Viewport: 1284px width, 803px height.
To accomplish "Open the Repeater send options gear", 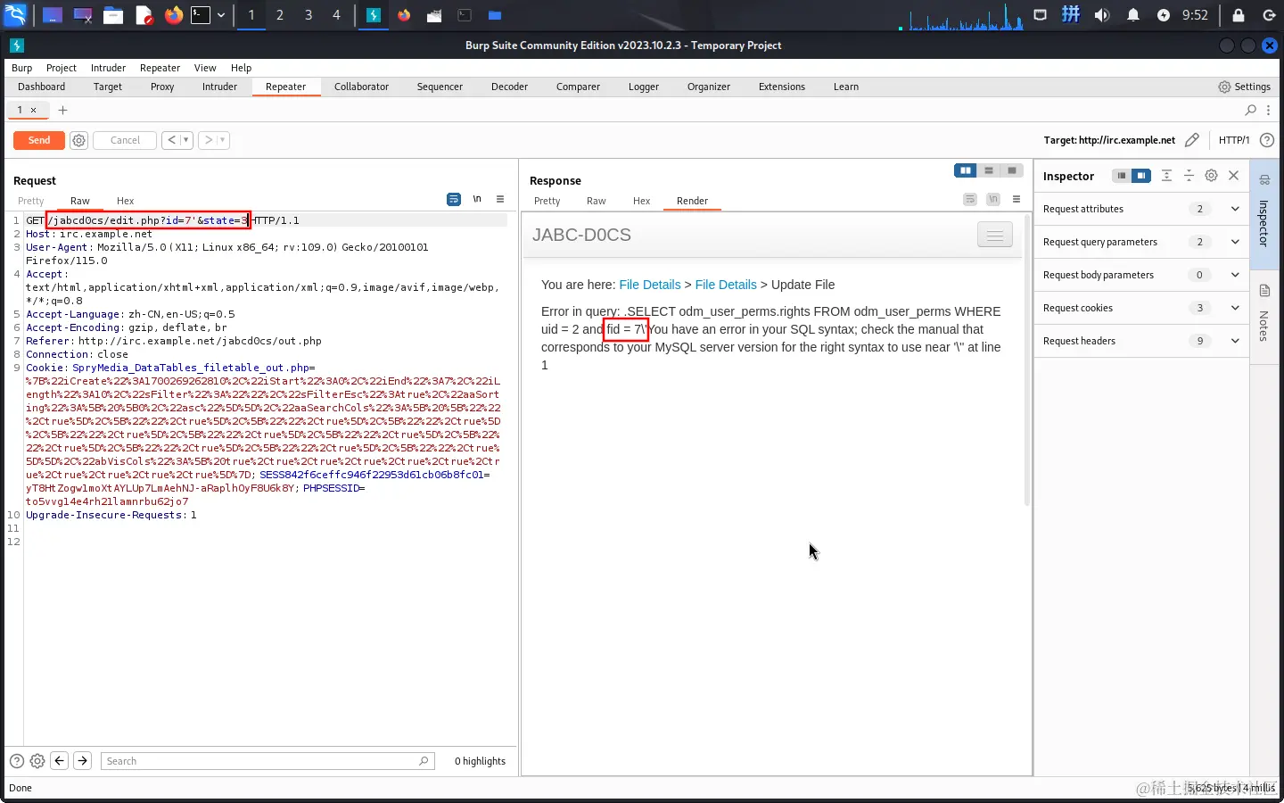I will click(x=78, y=140).
